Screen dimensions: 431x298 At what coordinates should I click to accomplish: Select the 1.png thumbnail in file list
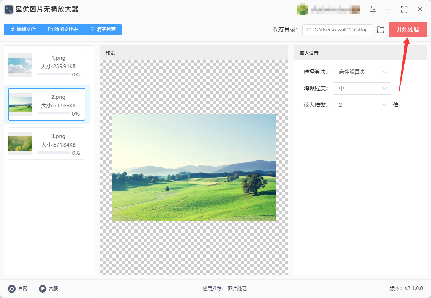(20, 65)
